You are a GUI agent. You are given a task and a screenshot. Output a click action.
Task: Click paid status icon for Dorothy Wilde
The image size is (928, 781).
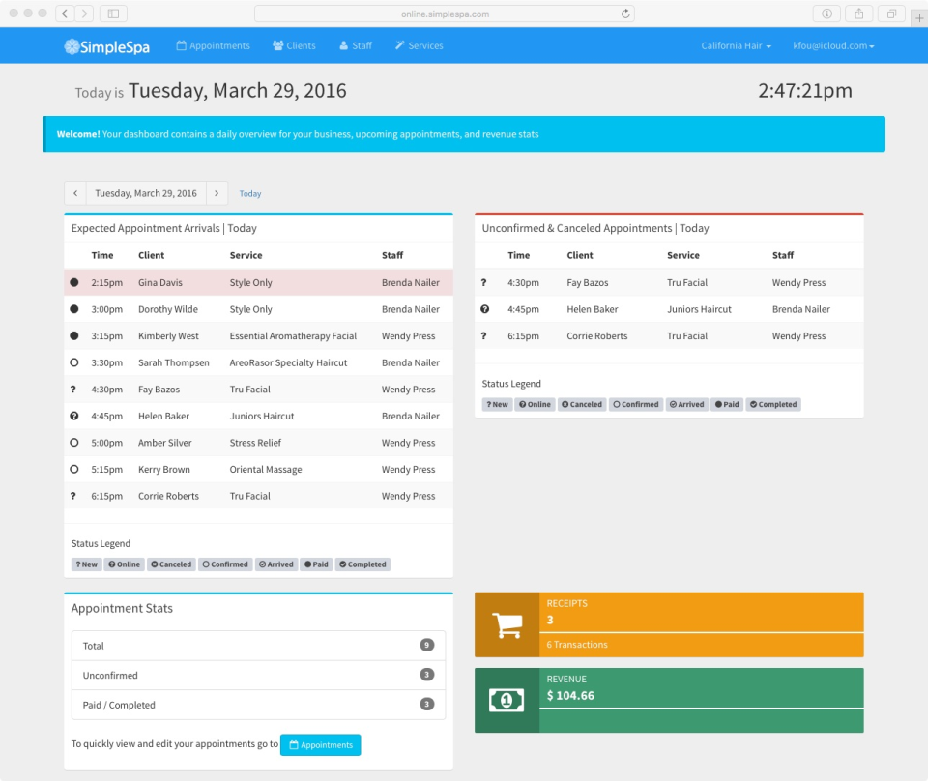click(x=74, y=309)
